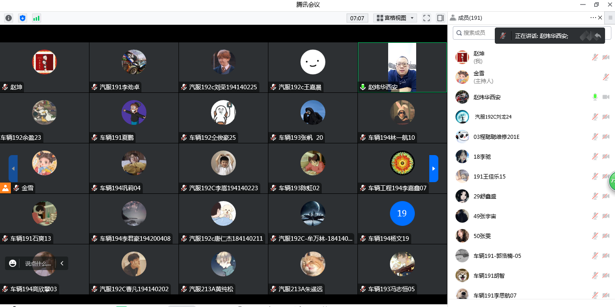Screen dimensions: 615x307
Task: Collapse the chat bar with left chevron
Action: 62,263
